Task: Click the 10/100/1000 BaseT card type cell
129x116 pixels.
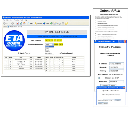Action: tap(21, 60)
